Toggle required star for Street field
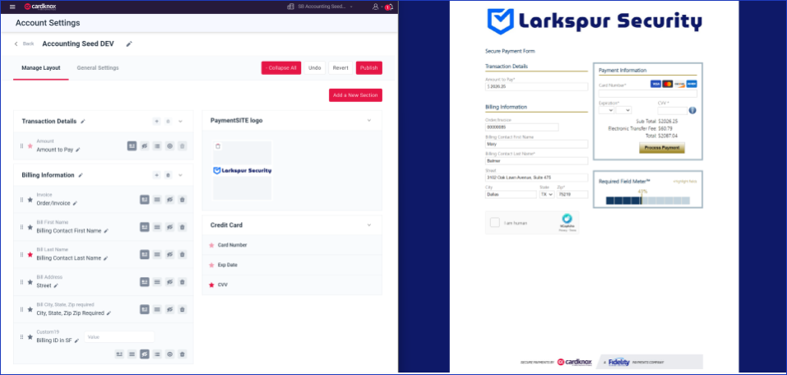 pyautogui.click(x=30, y=282)
